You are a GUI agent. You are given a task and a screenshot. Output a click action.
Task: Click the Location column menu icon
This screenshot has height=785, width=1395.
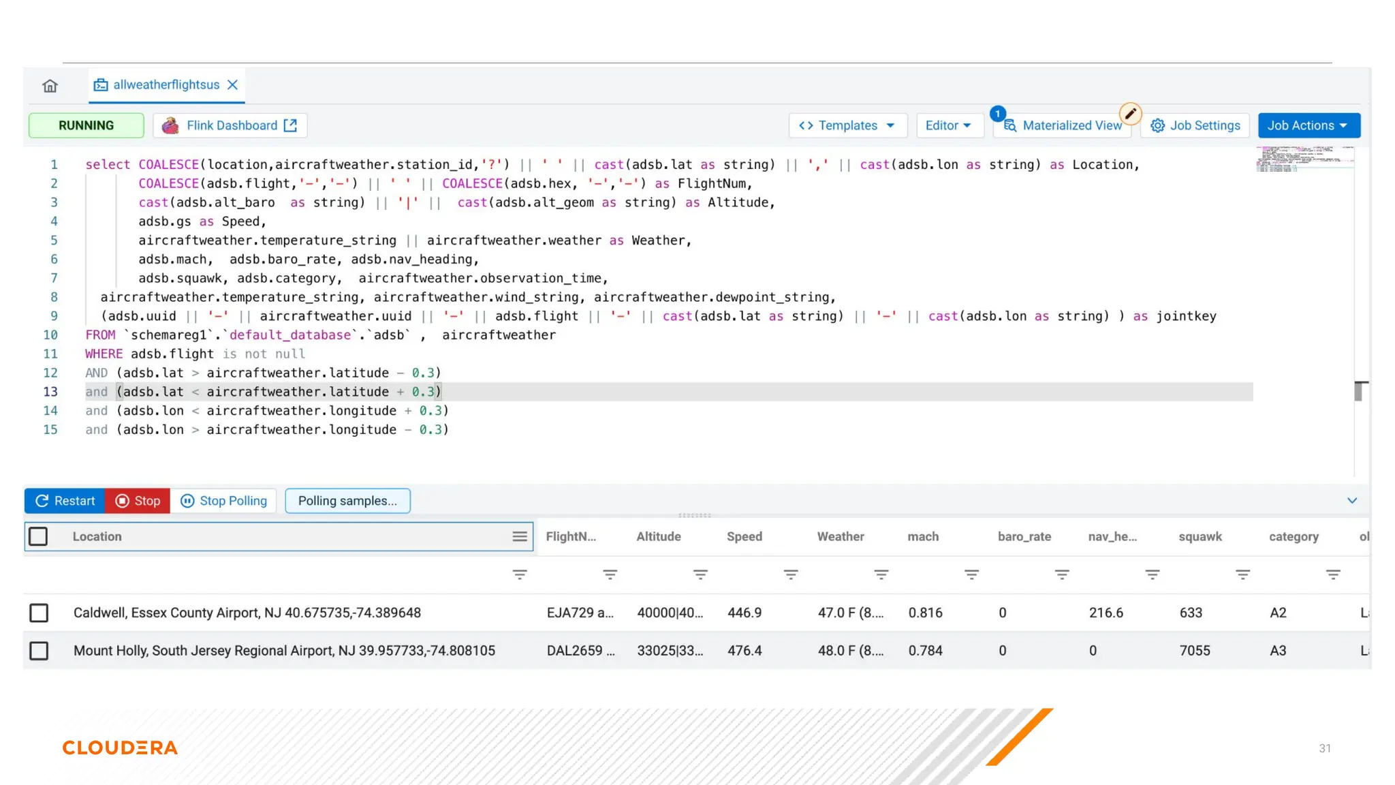point(520,537)
